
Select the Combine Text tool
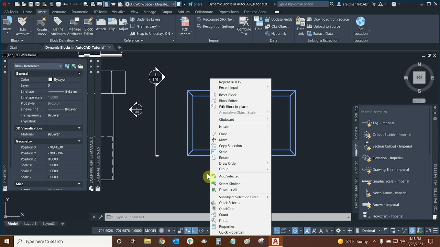point(244,26)
